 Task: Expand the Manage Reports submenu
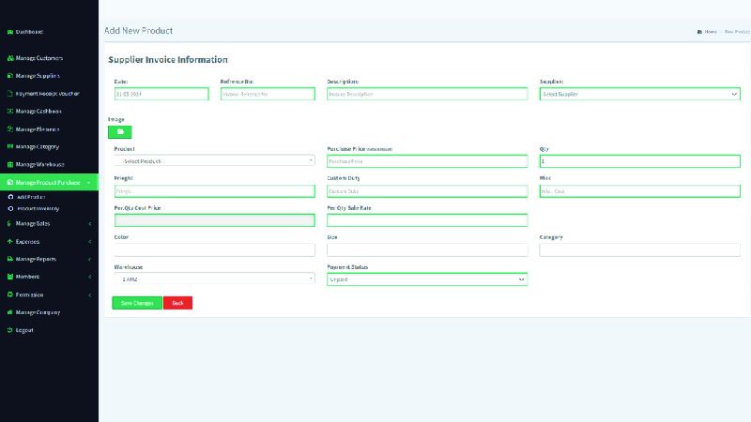point(50,259)
